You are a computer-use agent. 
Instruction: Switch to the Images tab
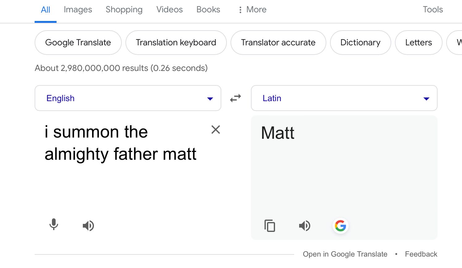[x=78, y=10]
